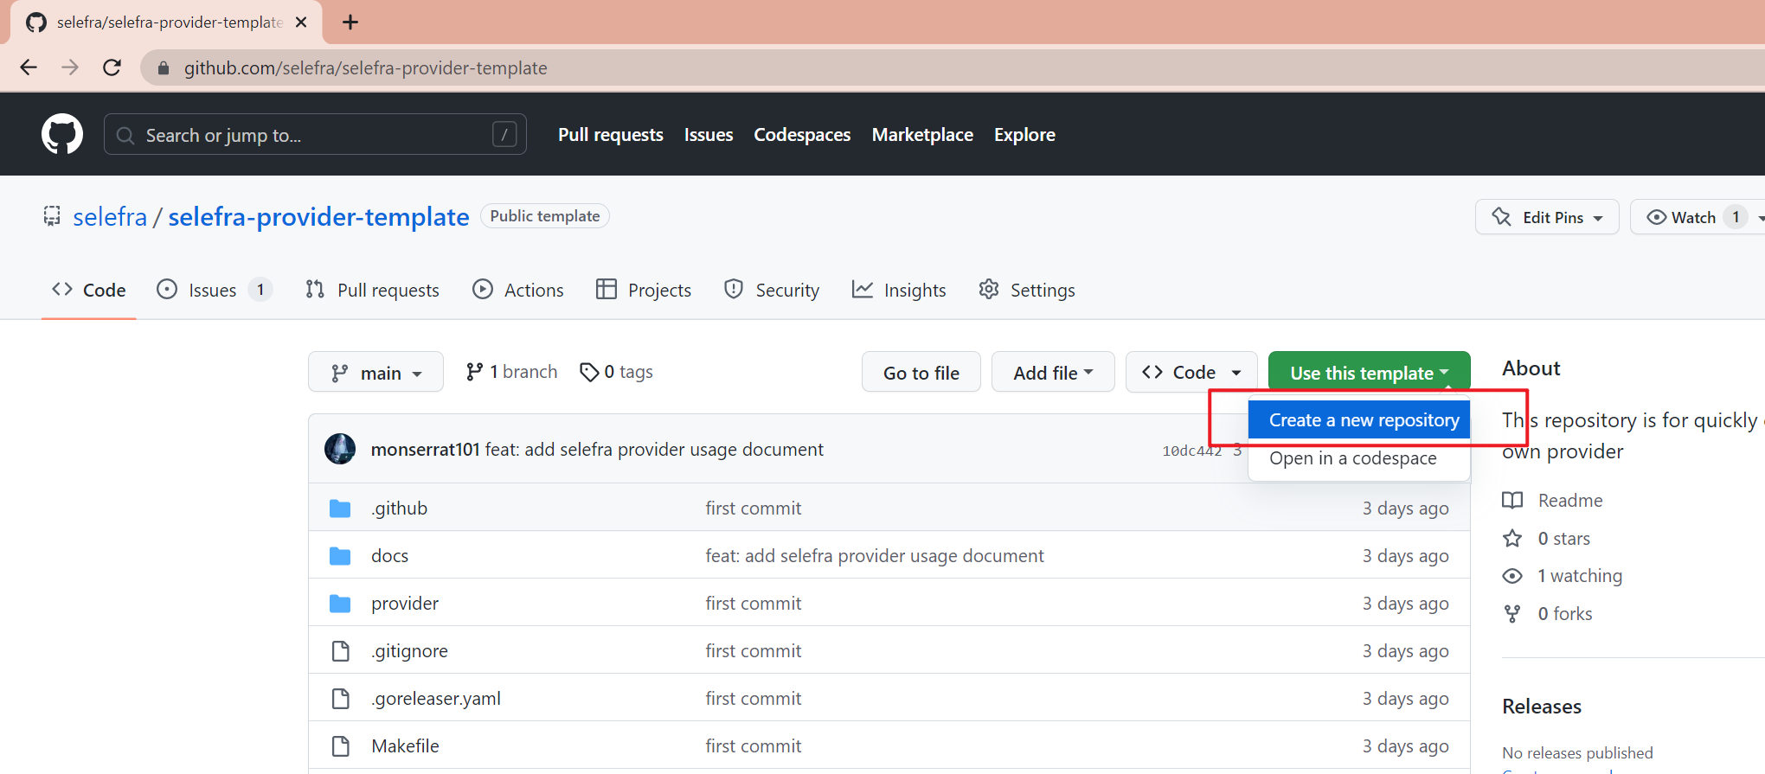
Task: Click the 1 branch link
Action: coord(511,372)
